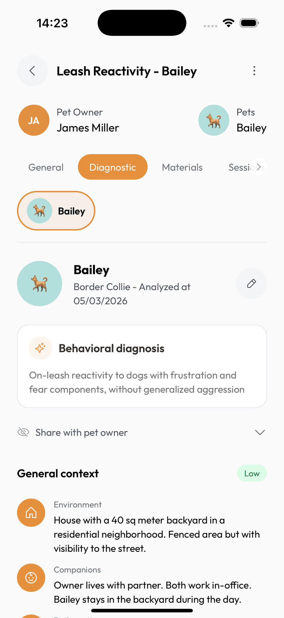Go back using the left chevron button

click(32, 71)
